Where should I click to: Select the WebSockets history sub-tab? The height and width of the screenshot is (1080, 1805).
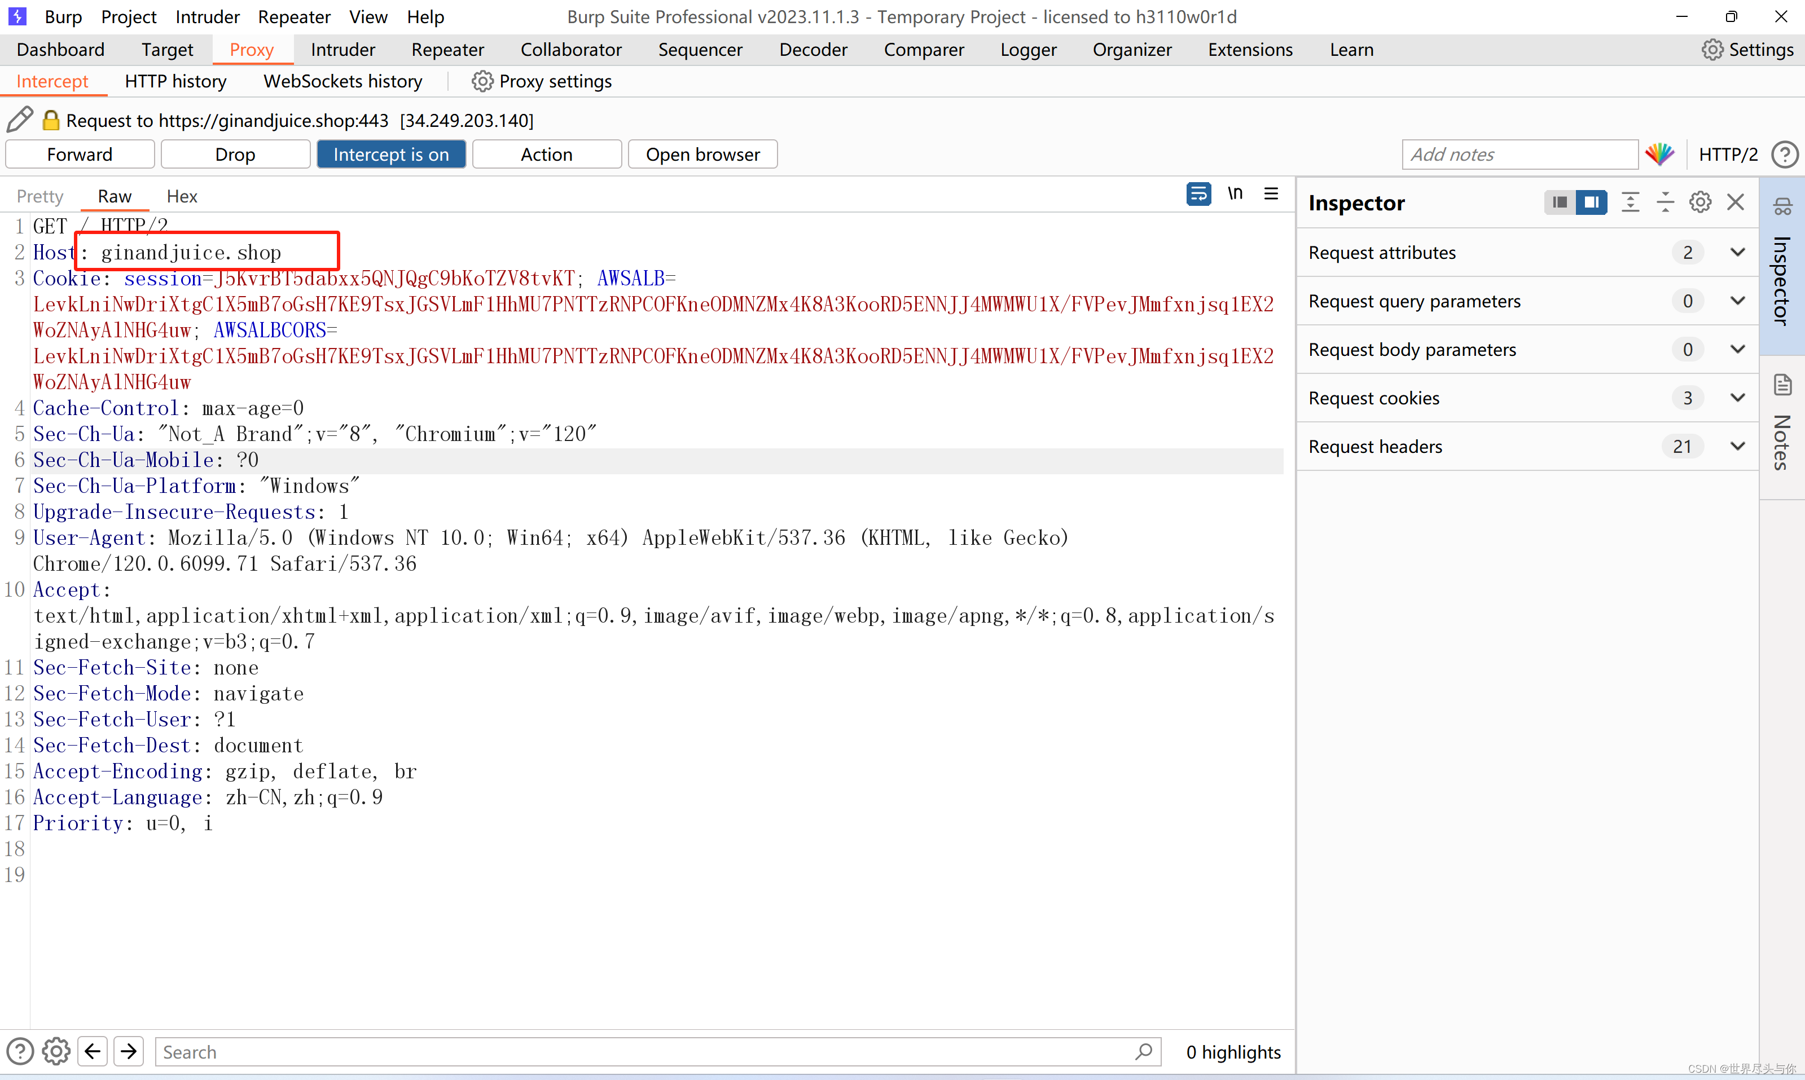point(343,81)
